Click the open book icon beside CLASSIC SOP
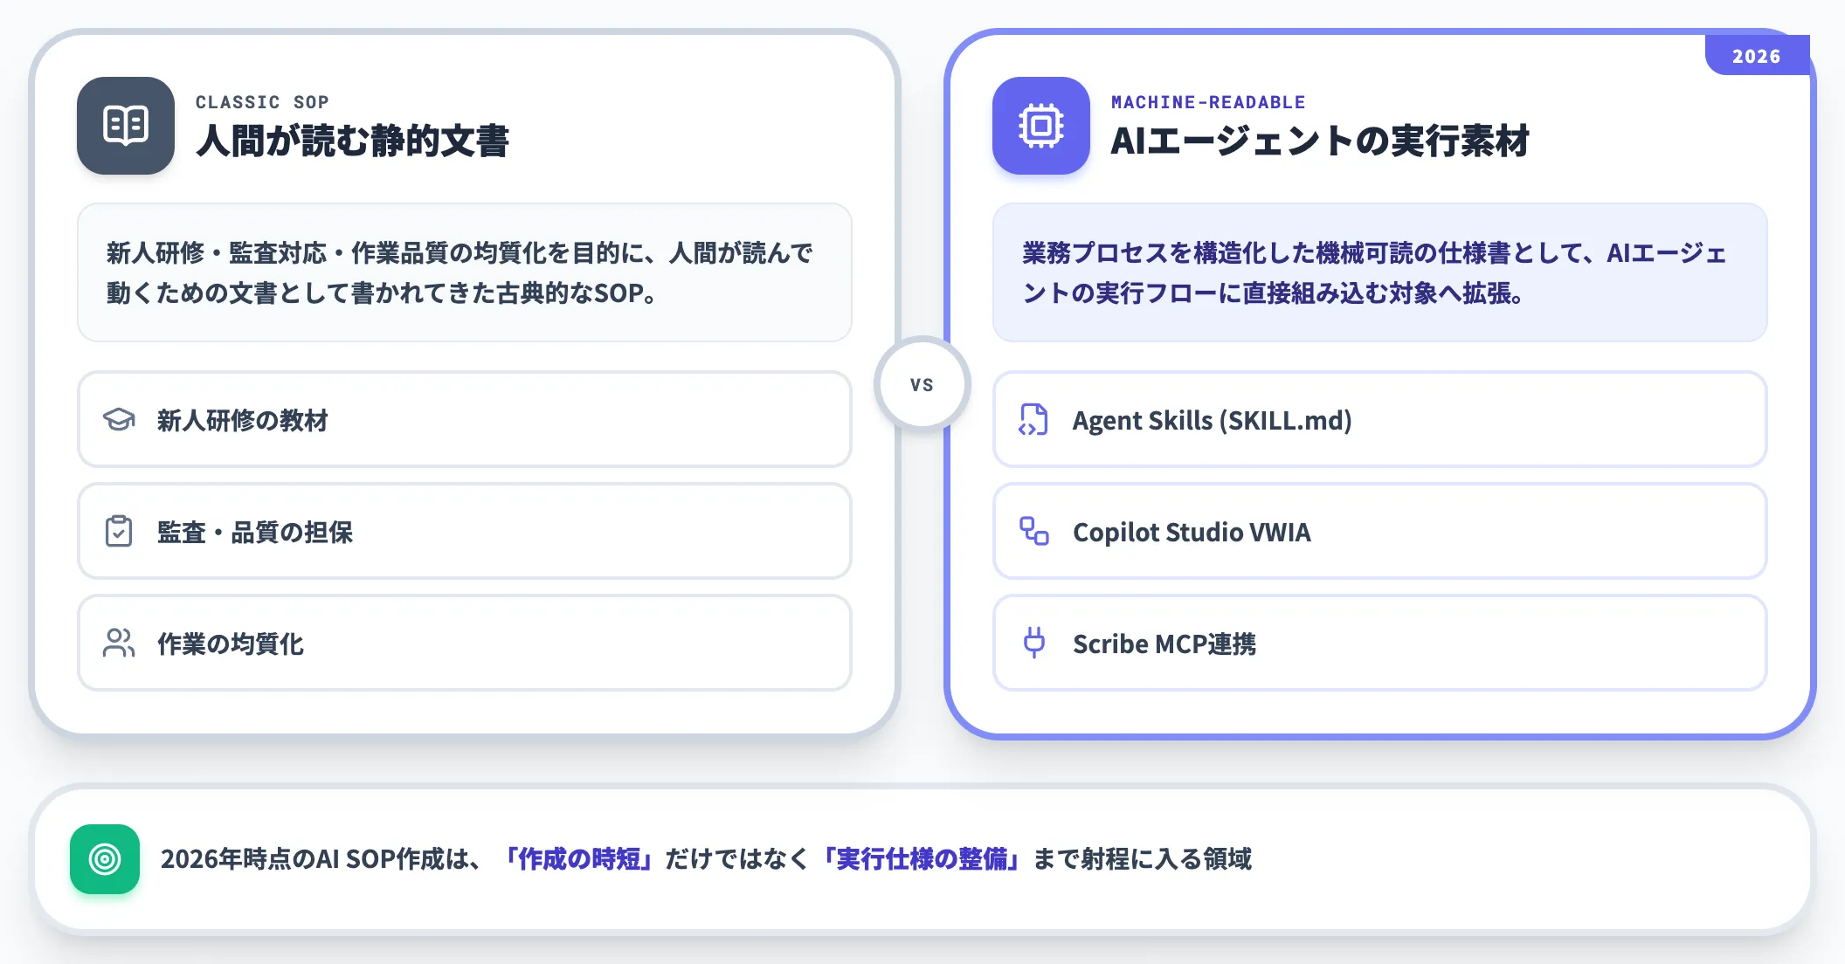 (126, 126)
